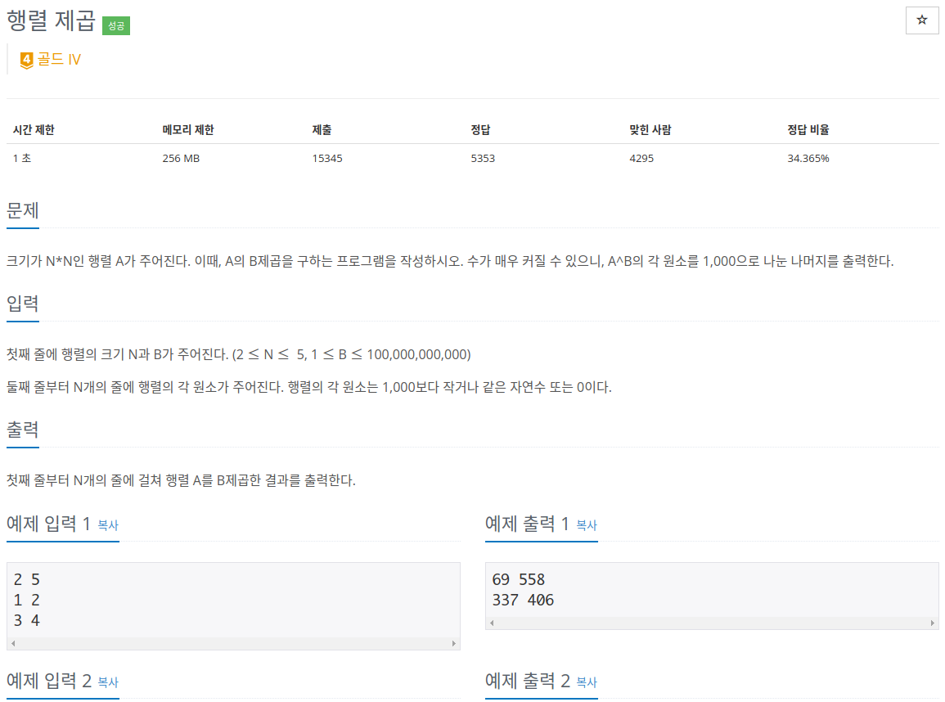
Task: Click the 입력 section heading
Action: pyautogui.click(x=22, y=304)
